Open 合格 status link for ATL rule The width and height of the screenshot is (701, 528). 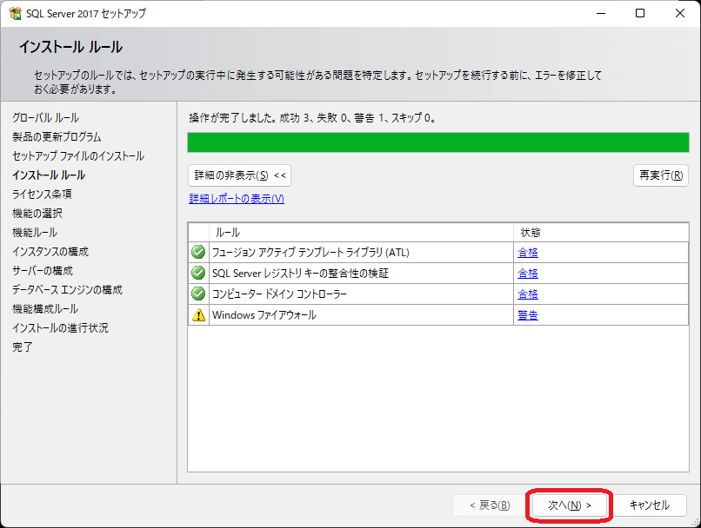[528, 253]
